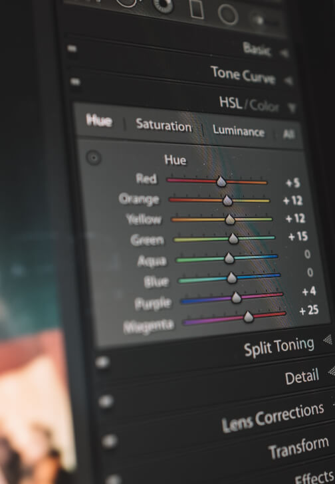The height and width of the screenshot is (484, 335).
Task: Click the Orange value field +12
Action: point(292,201)
